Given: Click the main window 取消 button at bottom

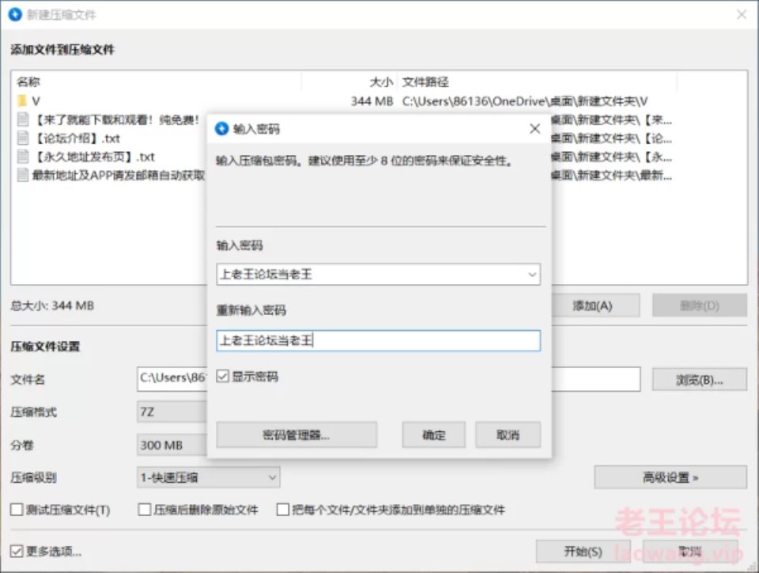Looking at the screenshot, I should tap(690, 551).
